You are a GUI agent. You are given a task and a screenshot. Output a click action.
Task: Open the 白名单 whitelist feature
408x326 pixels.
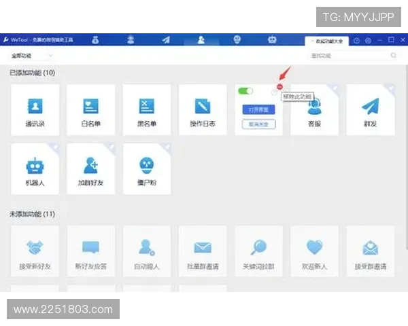point(90,110)
